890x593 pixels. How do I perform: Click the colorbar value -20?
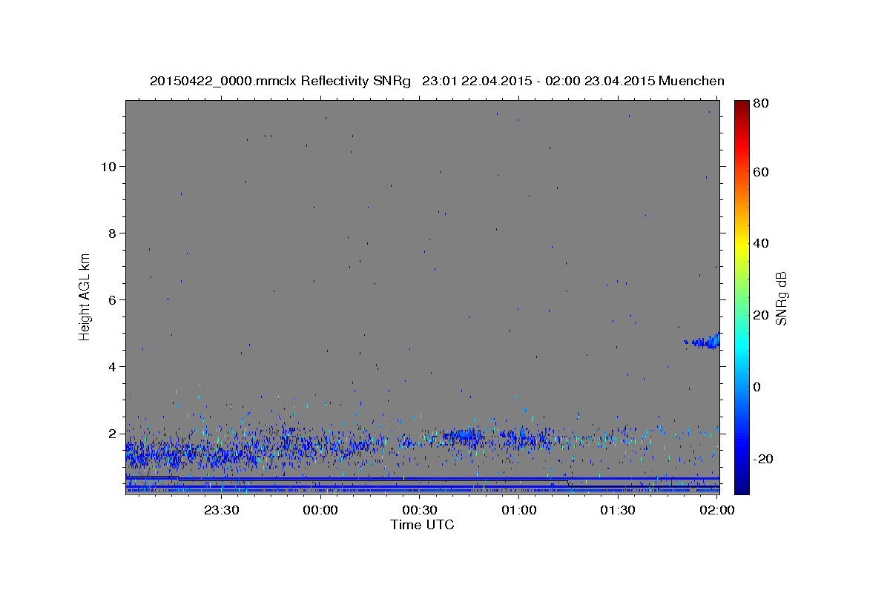762,459
